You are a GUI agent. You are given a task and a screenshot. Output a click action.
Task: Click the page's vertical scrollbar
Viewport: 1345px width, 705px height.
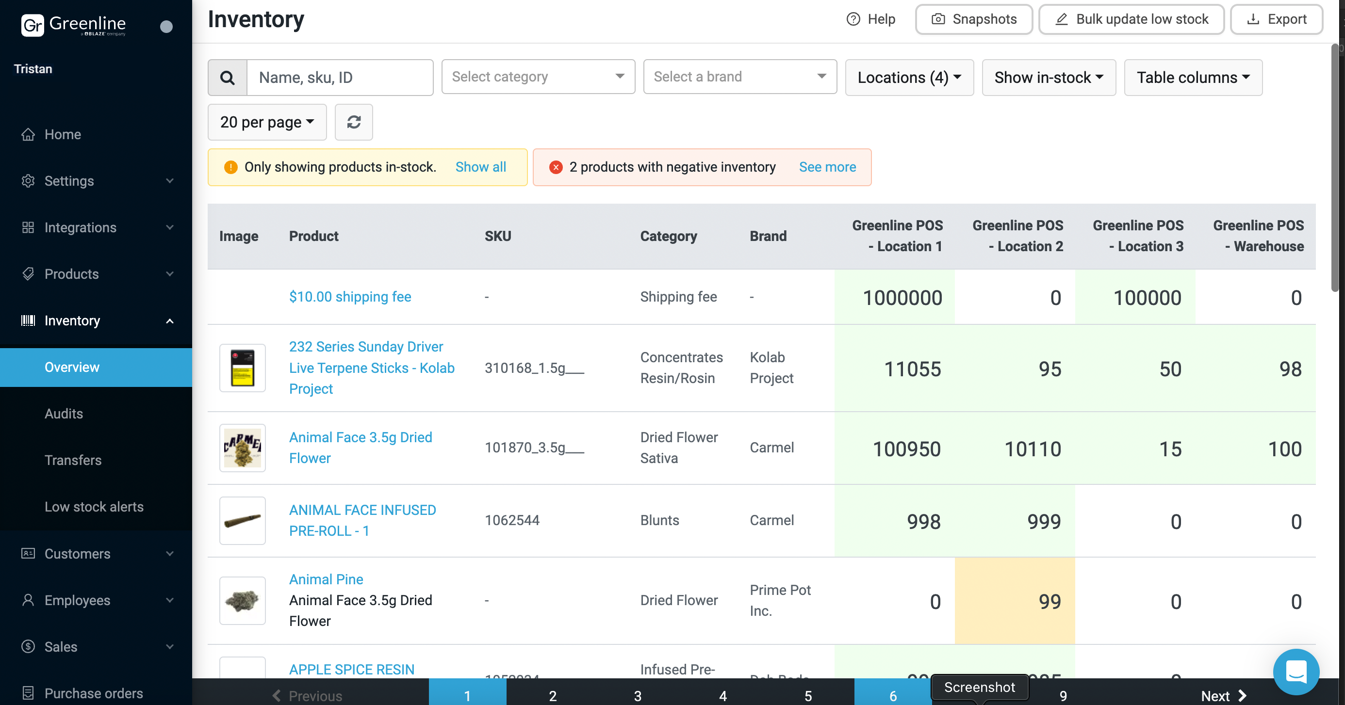pyautogui.click(x=1335, y=167)
